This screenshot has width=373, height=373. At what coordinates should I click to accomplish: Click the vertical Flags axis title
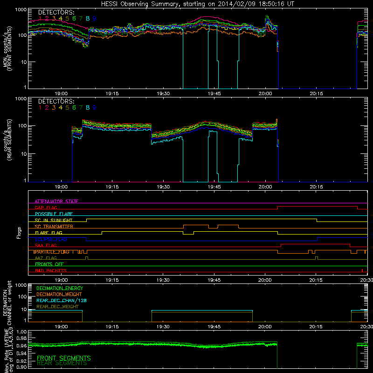point(19,233)
